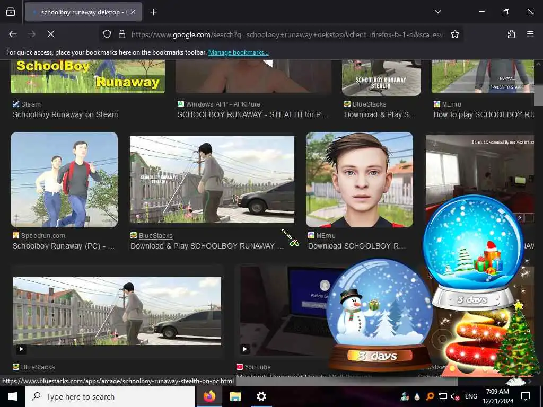Screen dimensions: 543x407
Task: Close the schoolboy runaway dekstop tab
Action: [133, 12]
